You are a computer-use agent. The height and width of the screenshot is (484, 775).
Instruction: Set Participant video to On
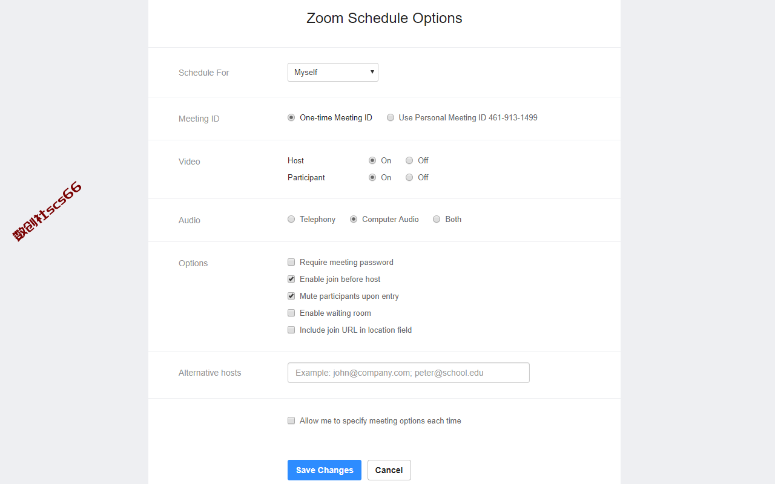tap(372, 178)
